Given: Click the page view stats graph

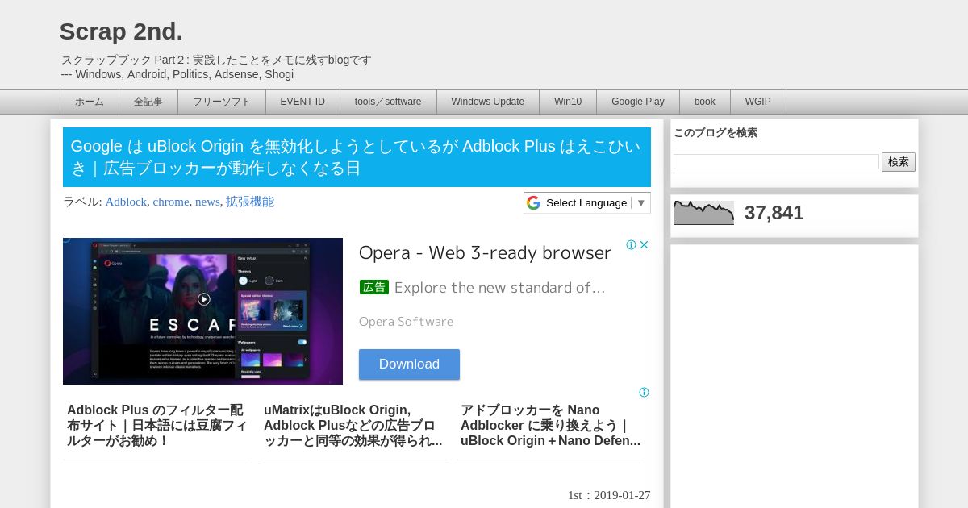Looking at the screenshot, I should (x=703, y=213).
